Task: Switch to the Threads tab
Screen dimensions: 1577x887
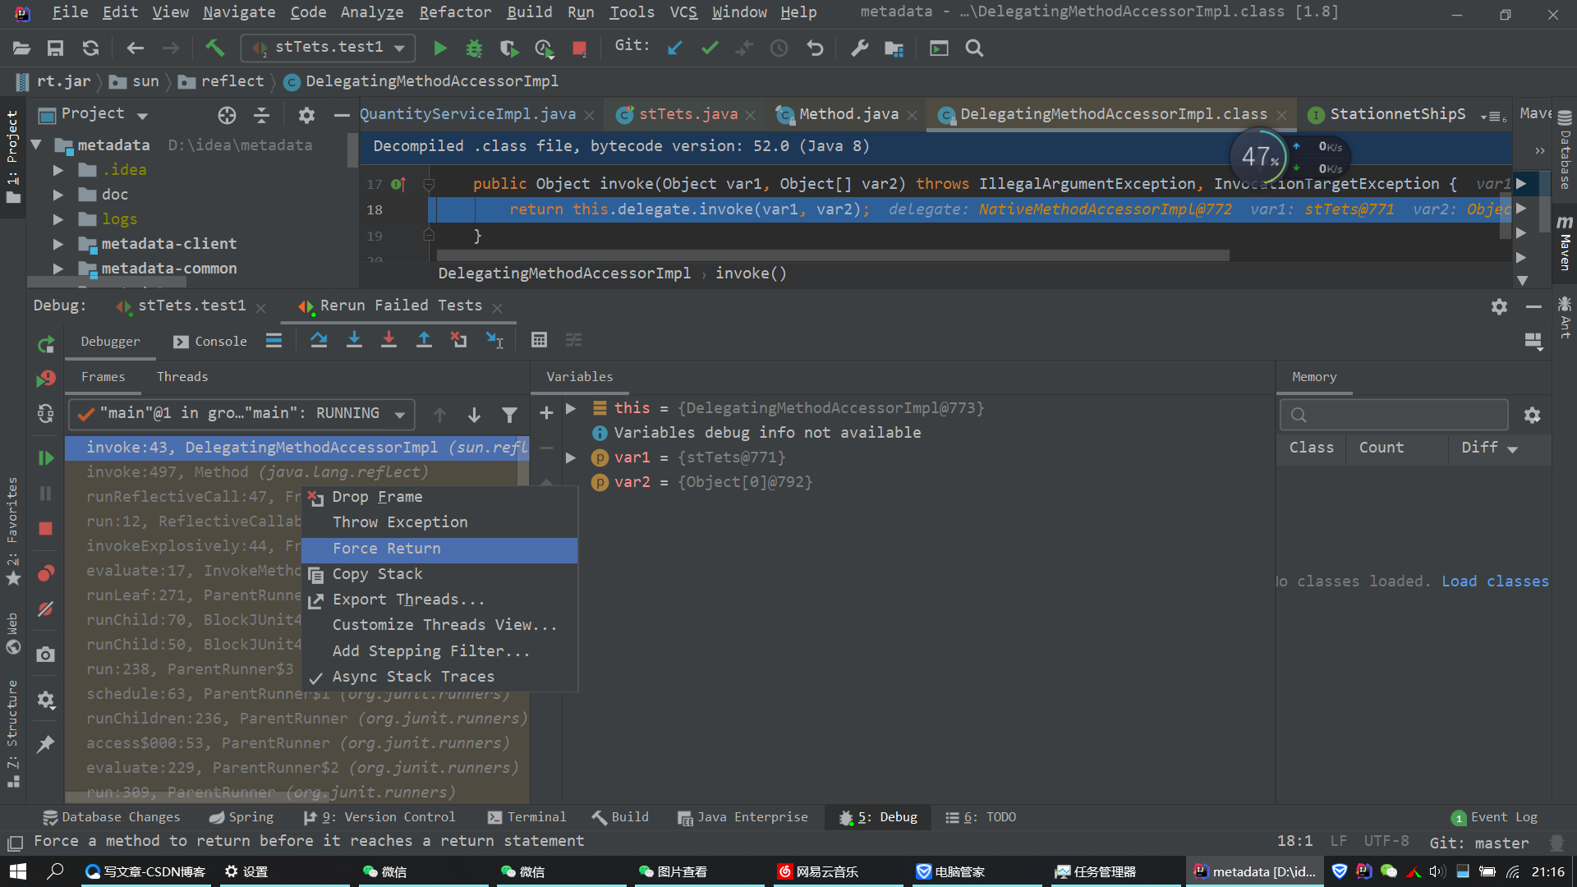Action: click(182, 377)
